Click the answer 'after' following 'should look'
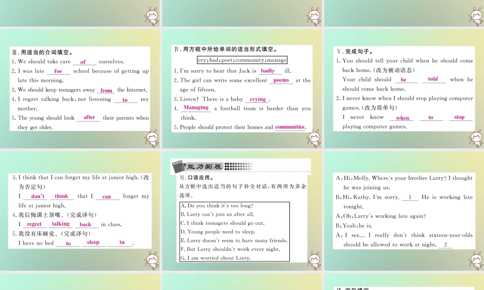Image resolution: width=484 pixels, height=290 pixels. tap(89, 117)
